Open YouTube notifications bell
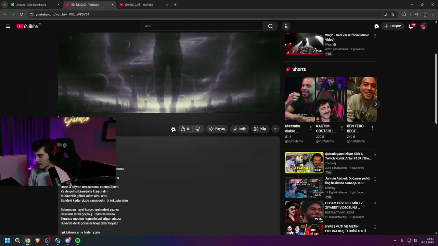 coord(411,26)
